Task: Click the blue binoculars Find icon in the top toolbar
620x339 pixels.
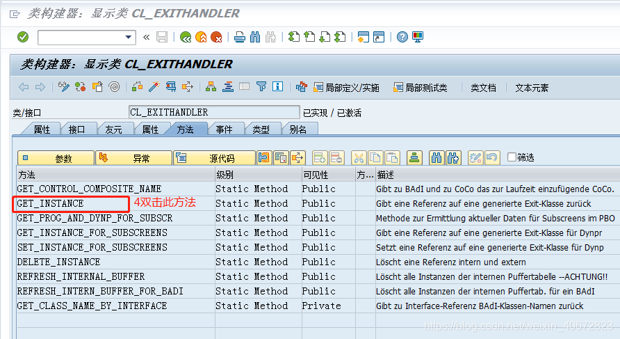Action: tap(255, 37)
